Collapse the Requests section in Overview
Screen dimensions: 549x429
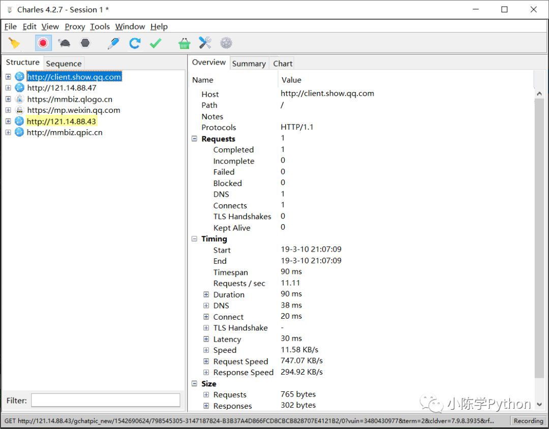pos(194,139)
